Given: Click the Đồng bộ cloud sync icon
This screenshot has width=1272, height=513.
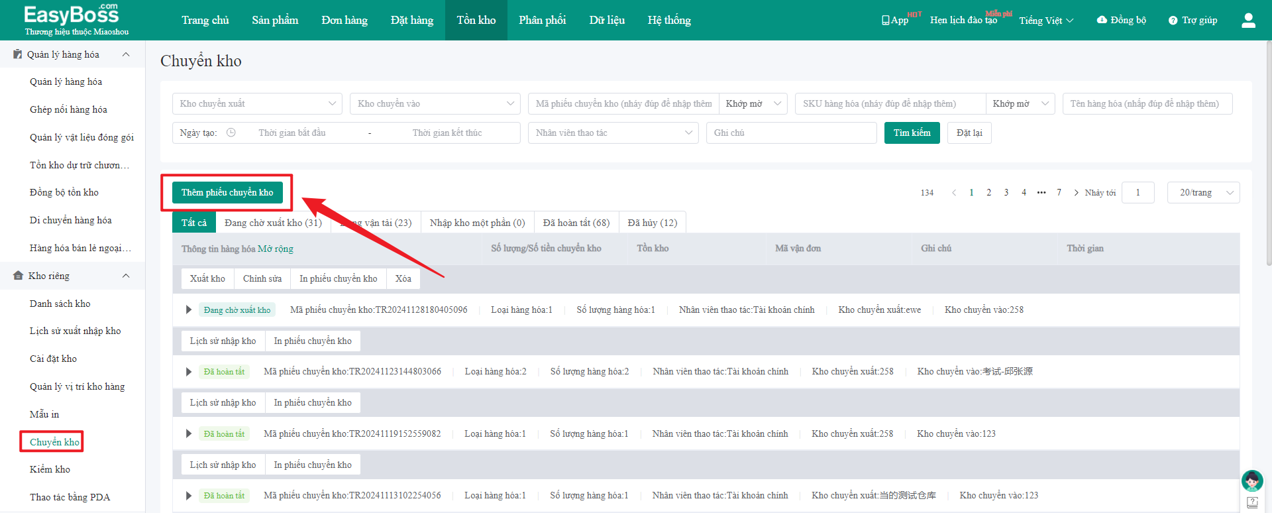Looking at the screenshot, I should click(x=1102, y=20).
